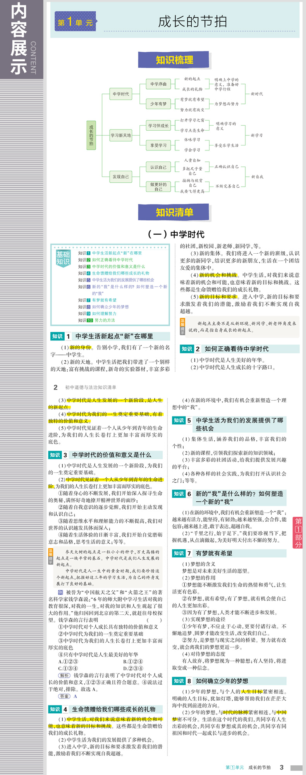Click the 知识 2 badge beside 如何正确看待中学时代 heading
The image size is (306, 775).
(187, 349)
